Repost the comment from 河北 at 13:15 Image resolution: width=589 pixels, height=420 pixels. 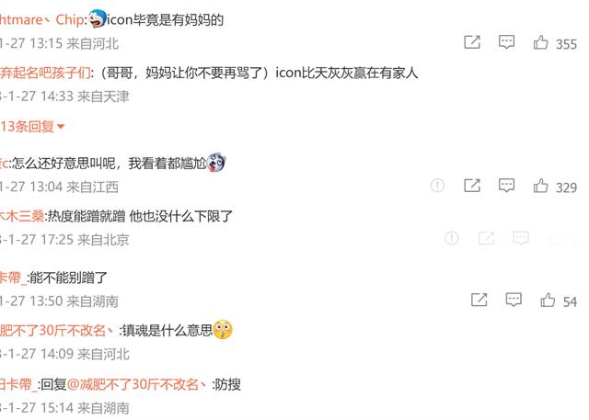coord(472,42)
